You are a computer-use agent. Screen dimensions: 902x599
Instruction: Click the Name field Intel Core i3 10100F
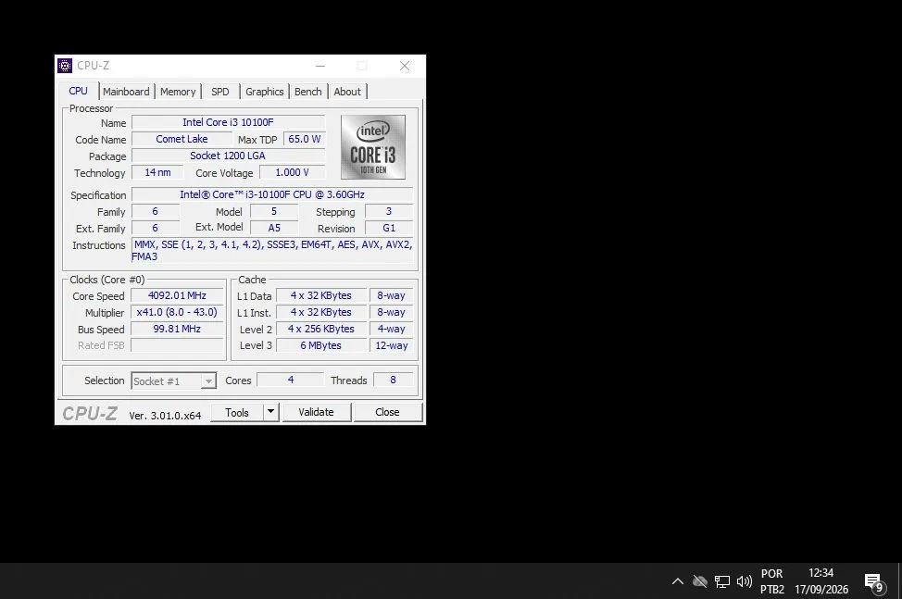[229, 122]
